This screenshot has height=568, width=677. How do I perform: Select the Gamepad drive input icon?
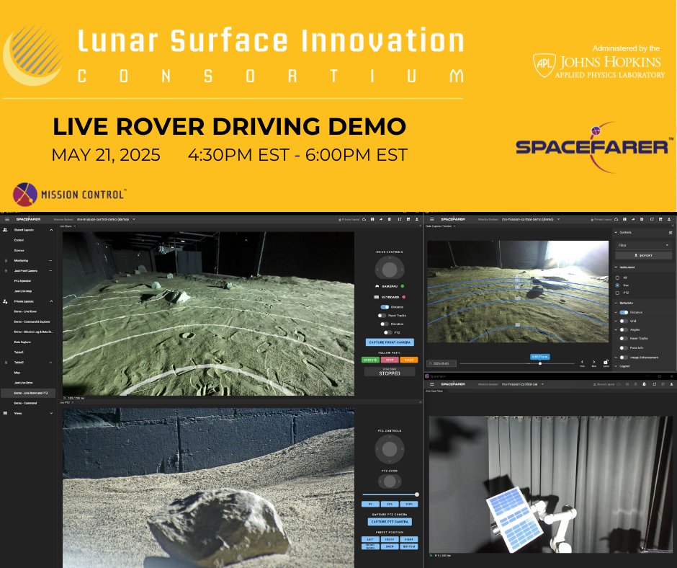click(377, 286)
